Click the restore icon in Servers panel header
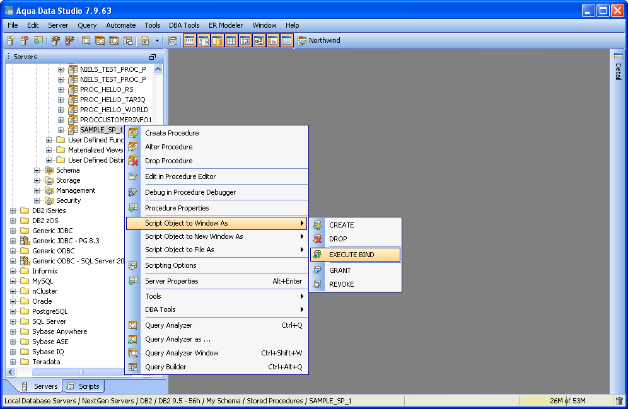The image size is (628, 409). 152,57
